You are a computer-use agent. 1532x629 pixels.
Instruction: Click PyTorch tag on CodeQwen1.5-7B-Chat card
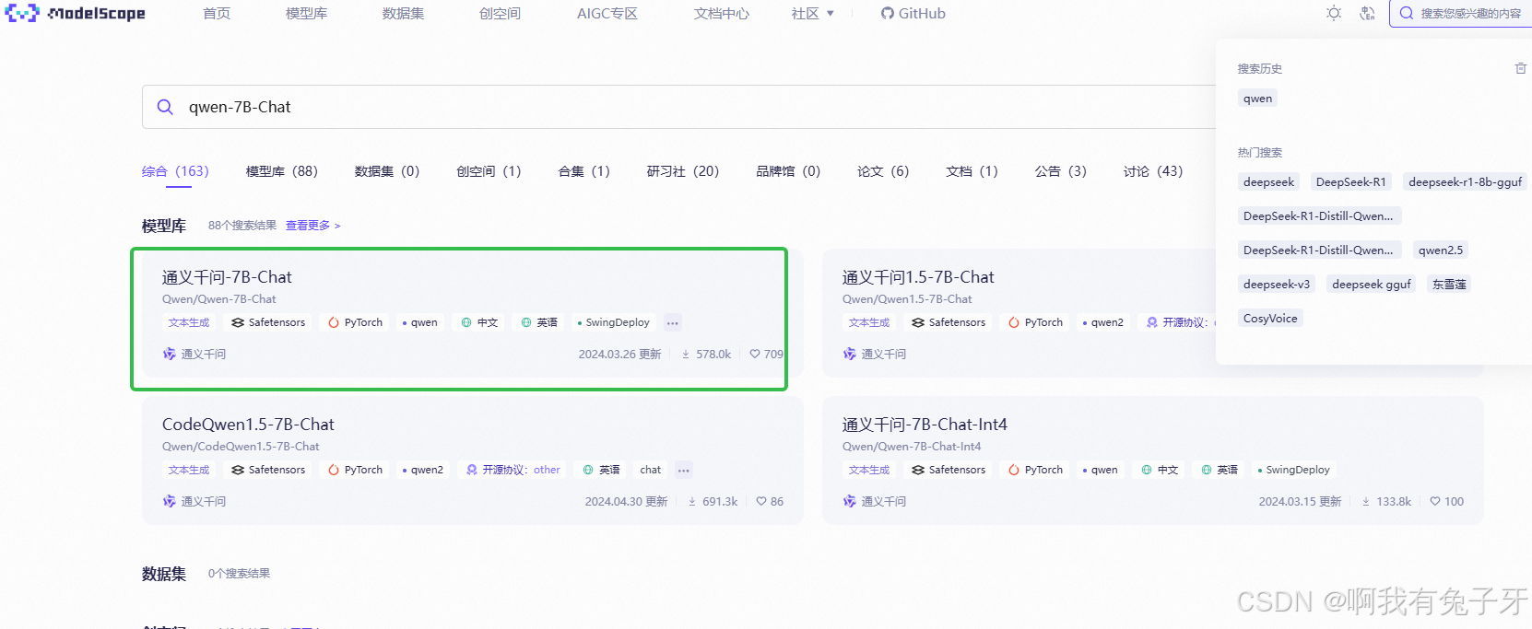(355, 470)
